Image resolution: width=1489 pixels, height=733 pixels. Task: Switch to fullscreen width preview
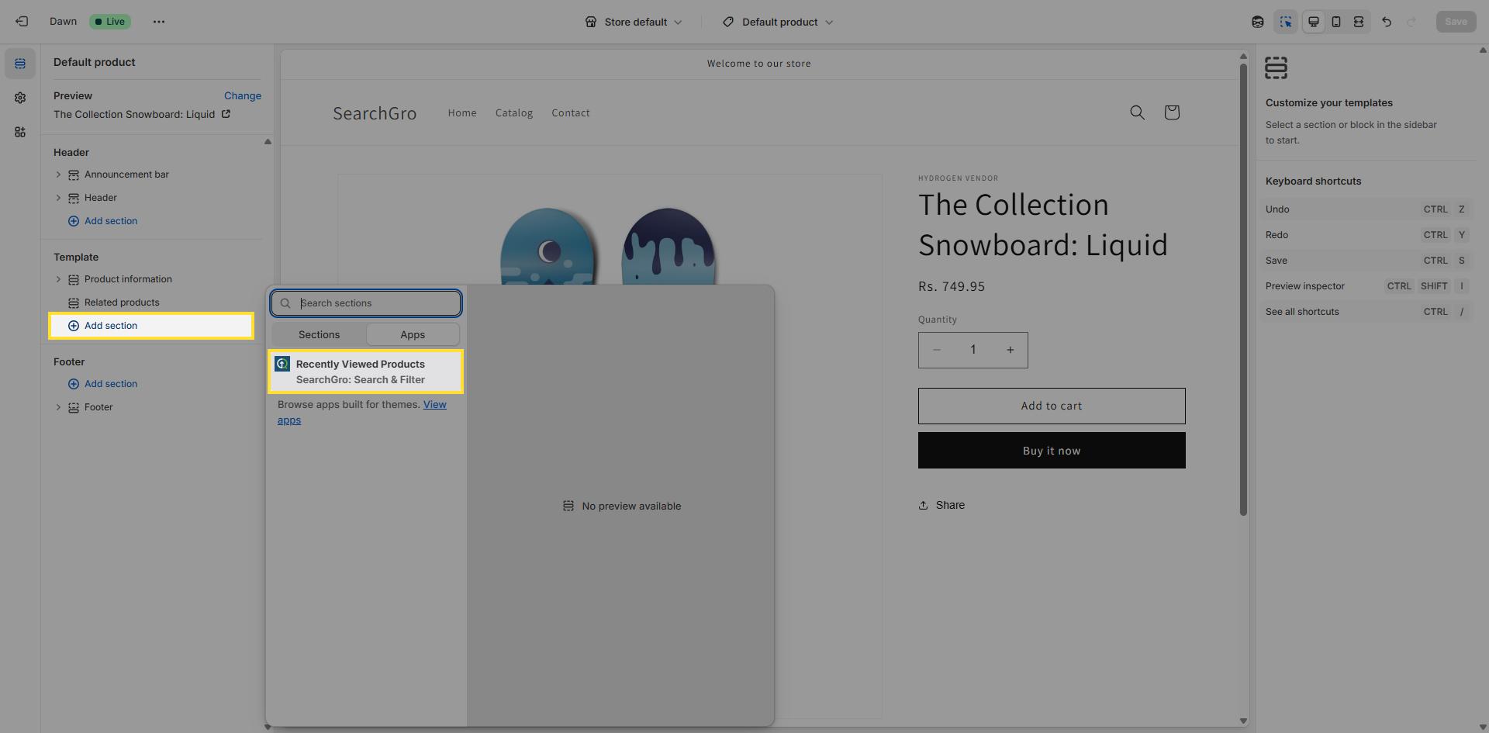tap(1359, 22)
